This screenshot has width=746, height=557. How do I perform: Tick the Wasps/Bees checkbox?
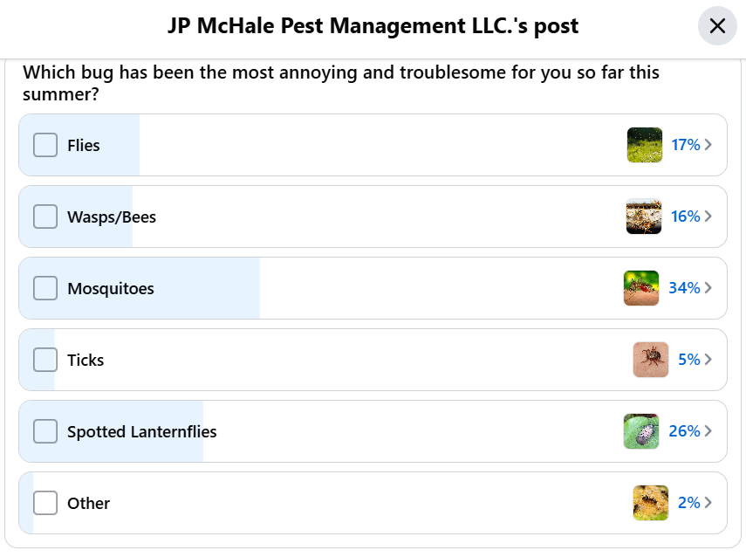(45, 217)
